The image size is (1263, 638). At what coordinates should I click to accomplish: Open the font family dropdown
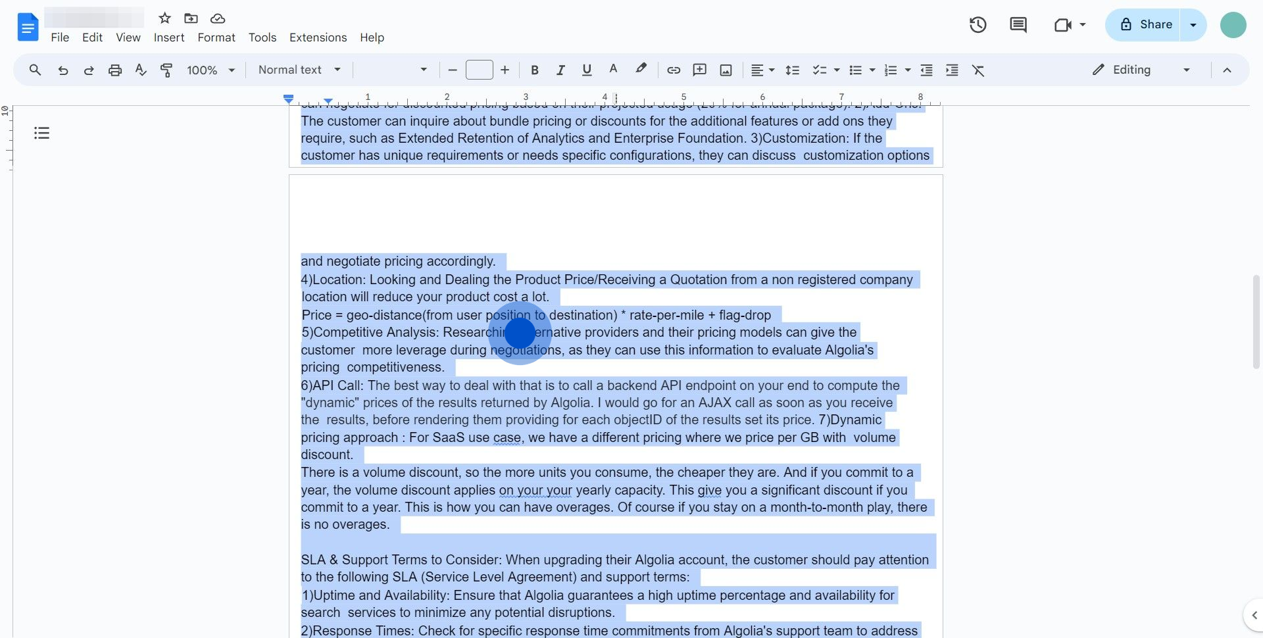pyautogui.click(x=393, y=70)
